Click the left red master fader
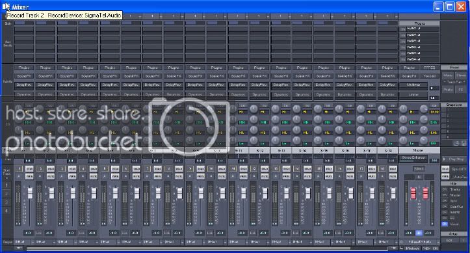Viewport: 470px width, 253px height. tap(413, 193)
